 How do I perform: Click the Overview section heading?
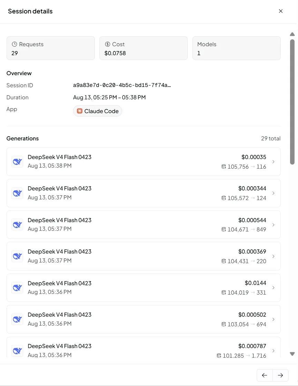(19, 73)
